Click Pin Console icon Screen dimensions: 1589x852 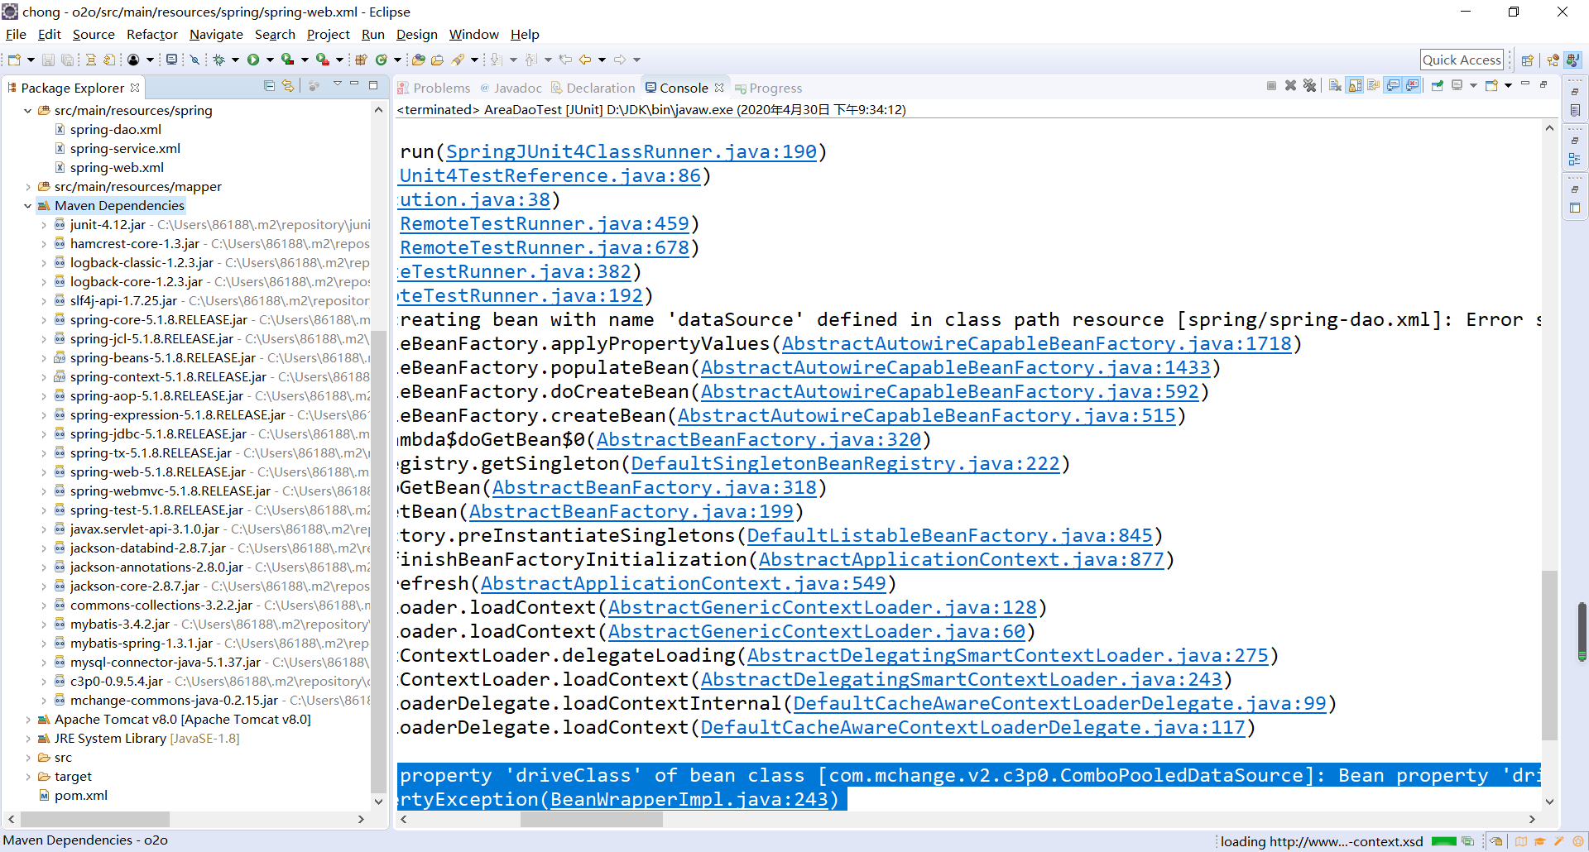(x=1438, y=85)
